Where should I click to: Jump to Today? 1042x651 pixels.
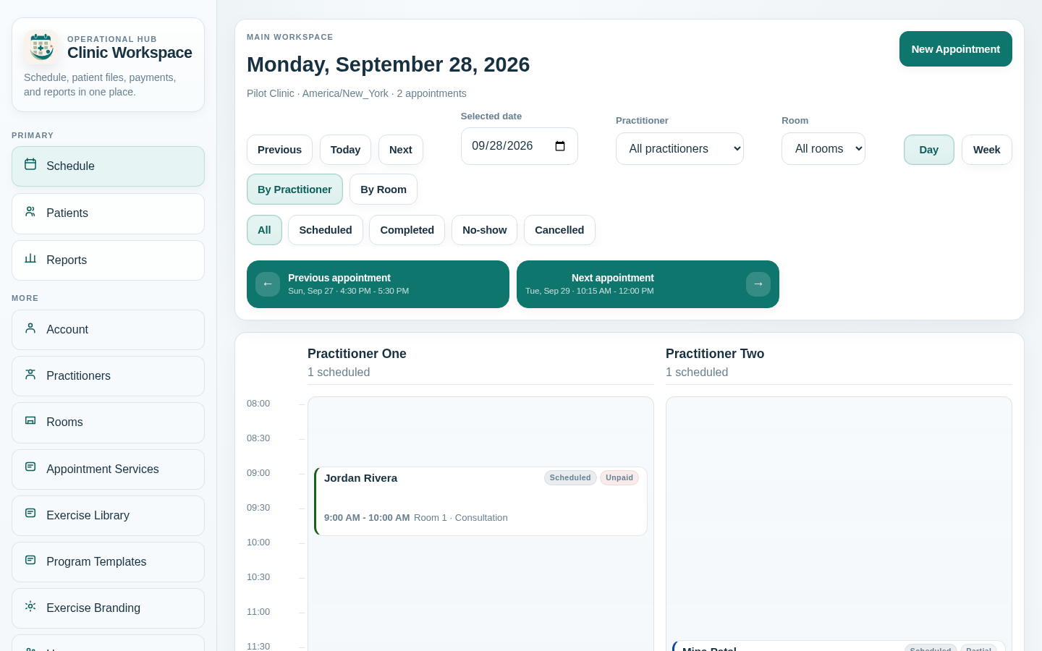(x=345, y=150)
